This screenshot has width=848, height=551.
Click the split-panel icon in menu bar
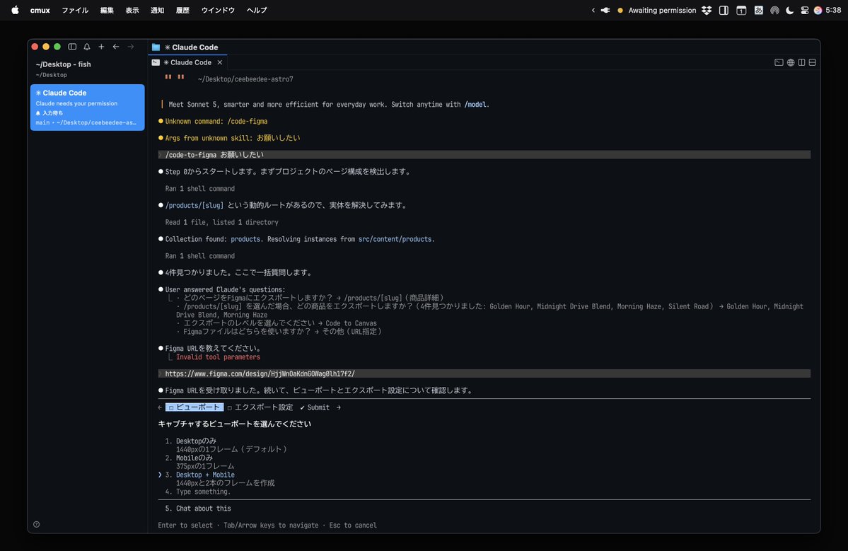(x=724, y=10)
